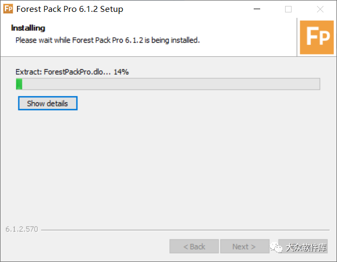
Task: Show details of the installation
Action: click(48, 103)
